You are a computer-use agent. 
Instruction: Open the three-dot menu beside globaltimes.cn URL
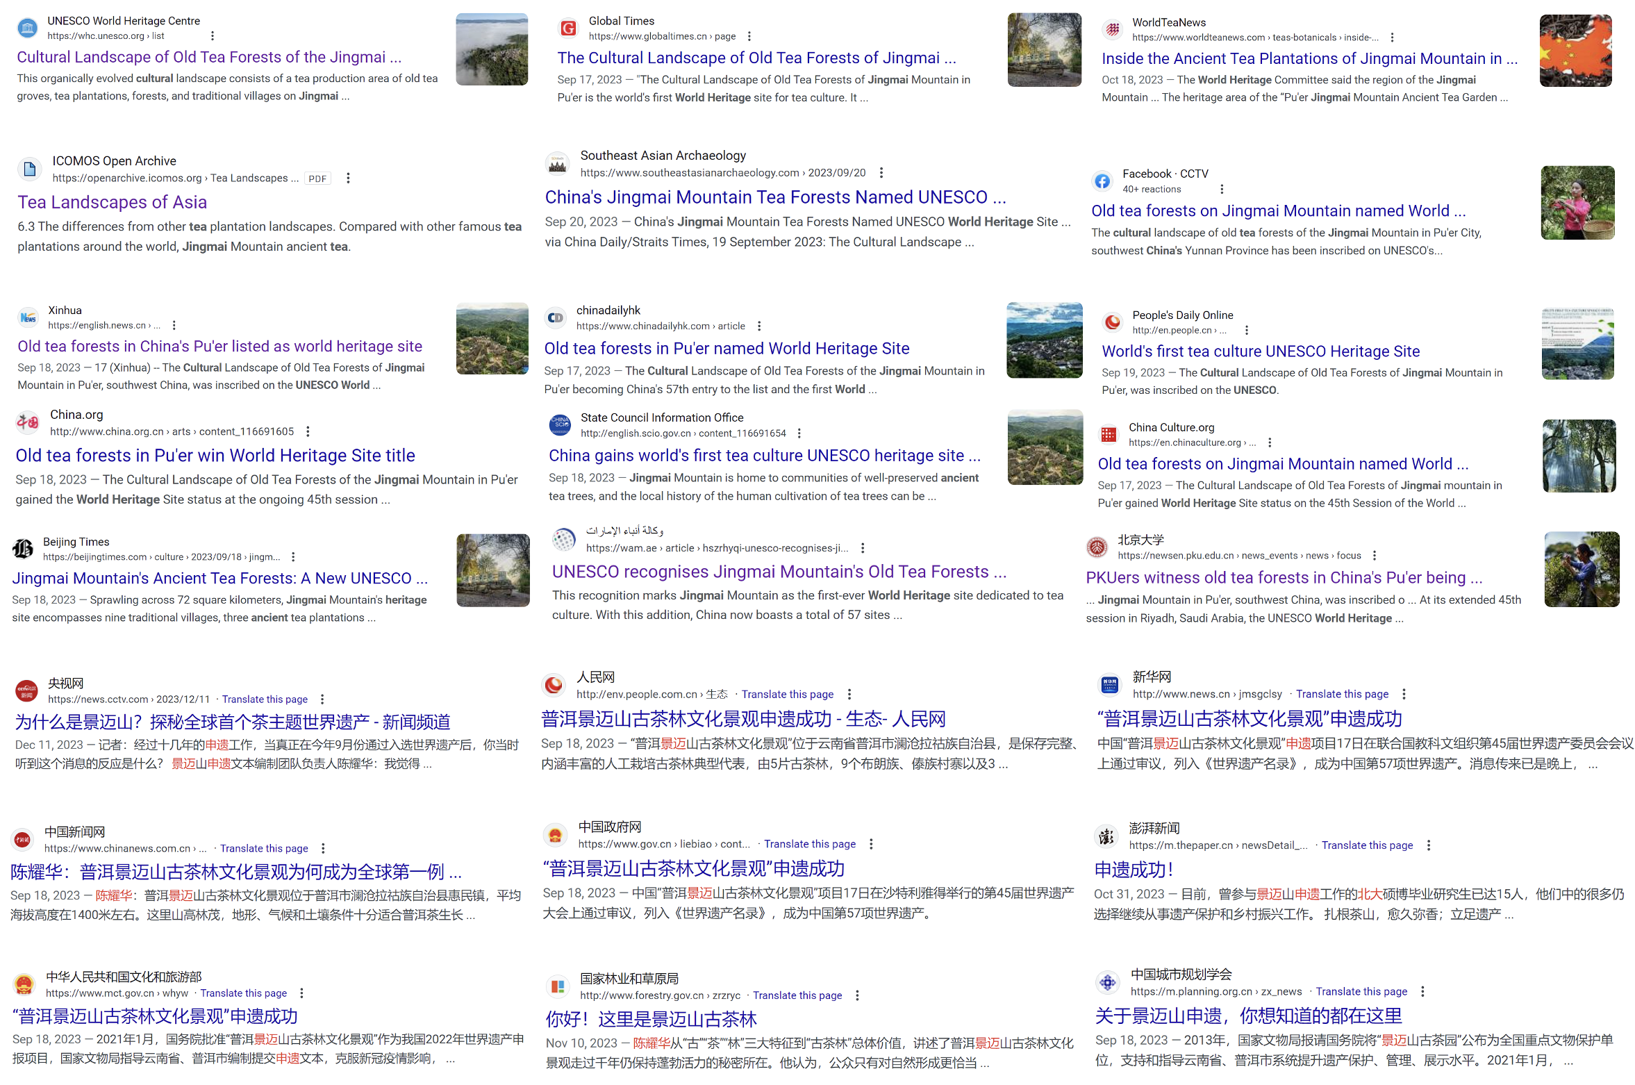749,36
